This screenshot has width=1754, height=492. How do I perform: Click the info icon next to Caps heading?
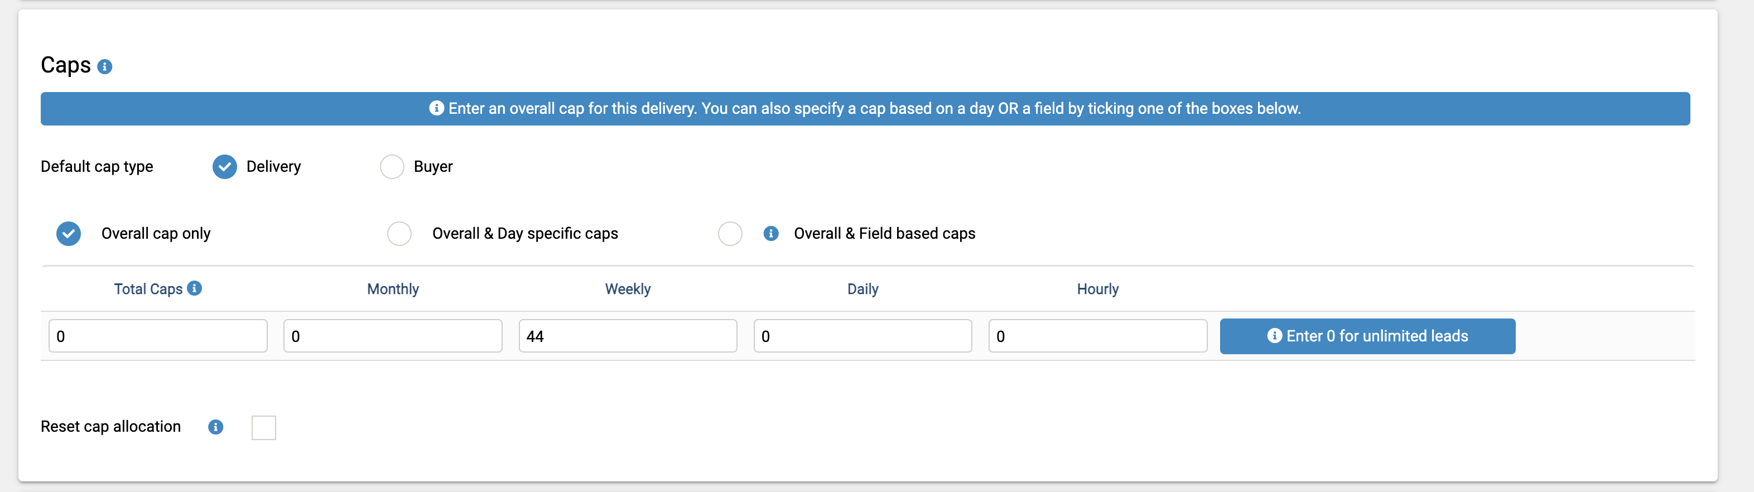click(104, 67)
